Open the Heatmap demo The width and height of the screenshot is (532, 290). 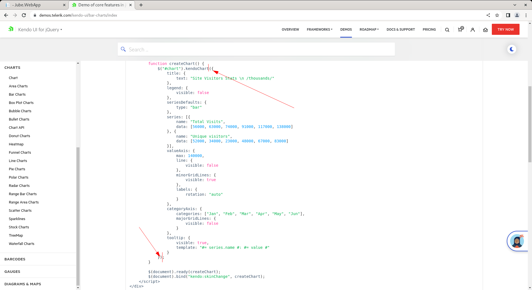[16, 144]
